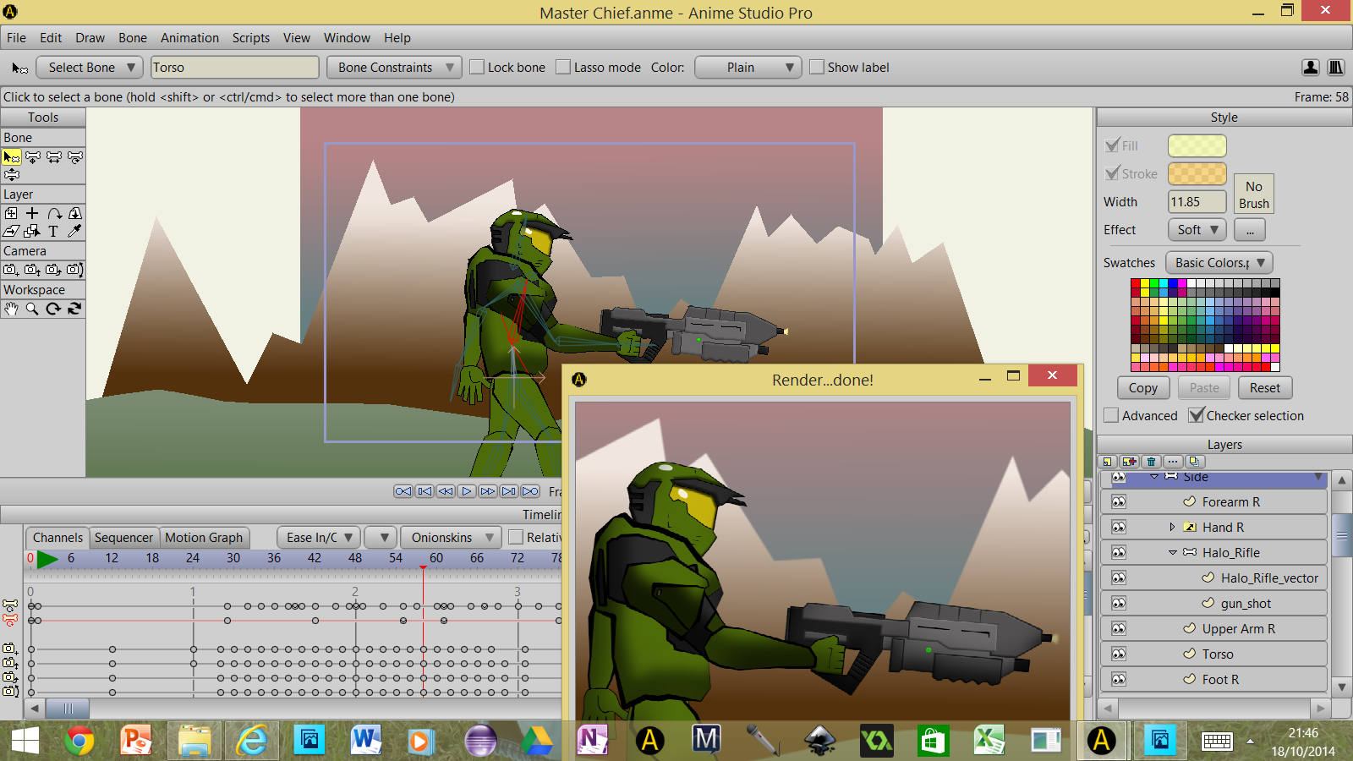The height and width of the screenshot is (761, 1353).
Task: Uncheck Checker selection
Action: (x=1196, y=415)
